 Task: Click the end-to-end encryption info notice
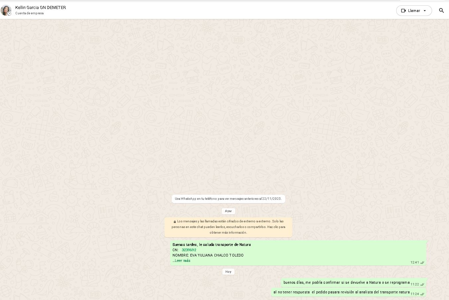coord(228,227)
